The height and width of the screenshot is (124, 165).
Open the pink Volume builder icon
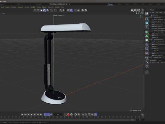147,53
